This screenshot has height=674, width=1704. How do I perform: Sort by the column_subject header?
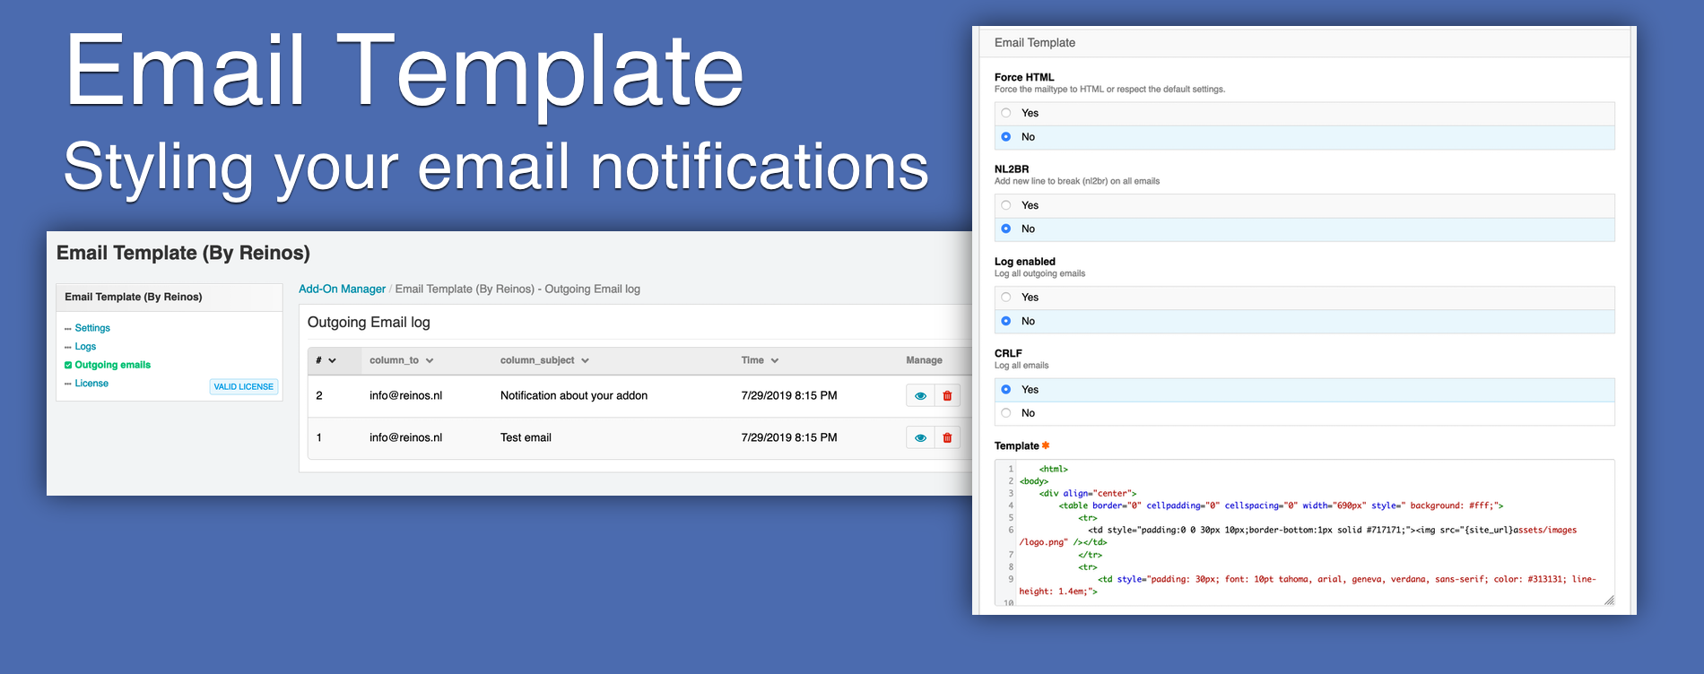click(x=544, y=360)
